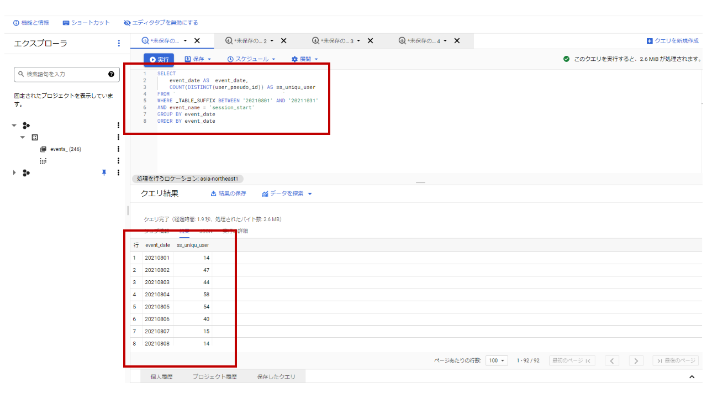707x398 pixels.
Task: Open the エクスプローラ panel kebab menu
Action: 119,43
